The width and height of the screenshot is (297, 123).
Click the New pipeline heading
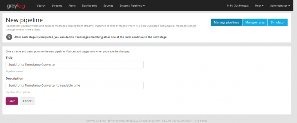point(24,20)
